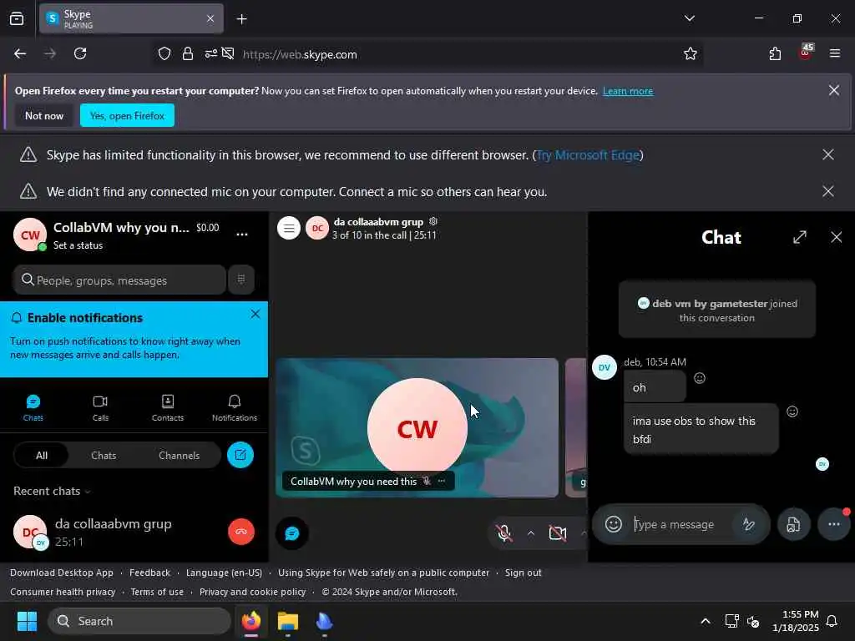Go back to the previous page
Viewport: 855px width, 641px height.
20,54
